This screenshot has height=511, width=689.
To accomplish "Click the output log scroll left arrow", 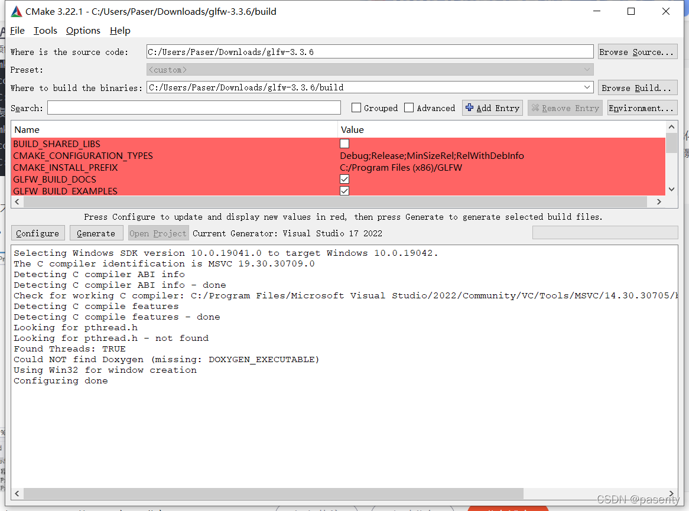I will tap(17, 493).
